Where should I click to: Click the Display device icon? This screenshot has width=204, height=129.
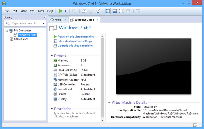point(55,99)
